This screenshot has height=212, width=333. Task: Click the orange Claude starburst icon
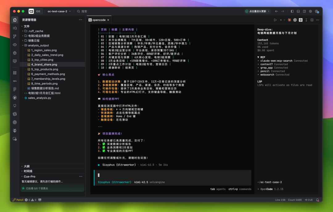pos(289,20)
